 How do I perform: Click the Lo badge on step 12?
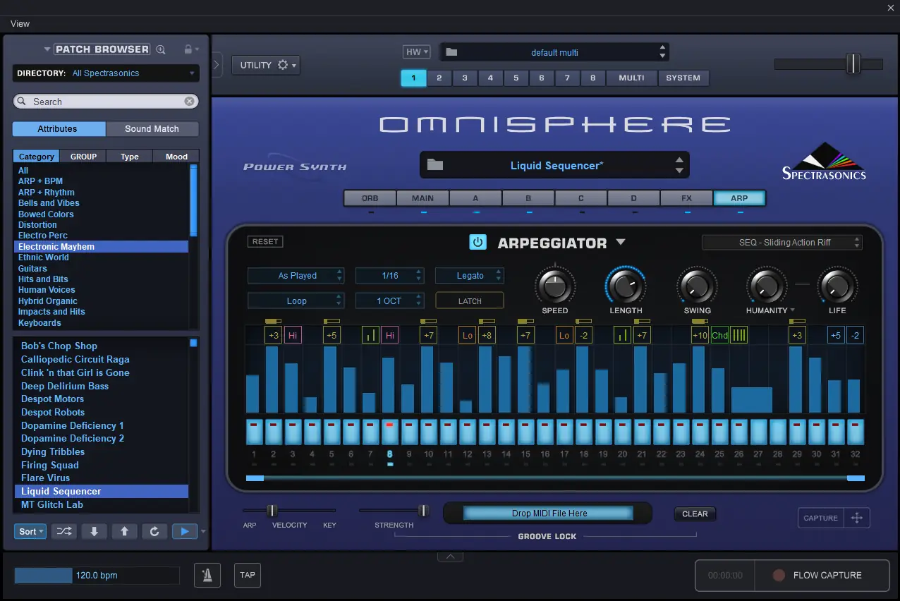pyautogui.click(x=467, y=335)
